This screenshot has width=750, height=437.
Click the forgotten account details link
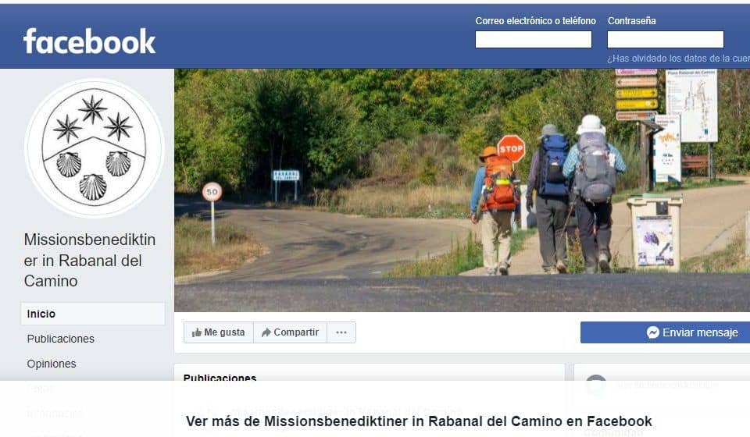click(x=678, y=59)
